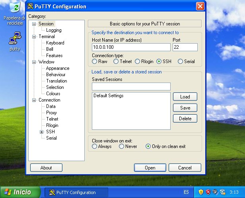The height and width of the screenshot is (198, 245).
Task: Collapse the Connection tree node
Action: coord(34,100)
